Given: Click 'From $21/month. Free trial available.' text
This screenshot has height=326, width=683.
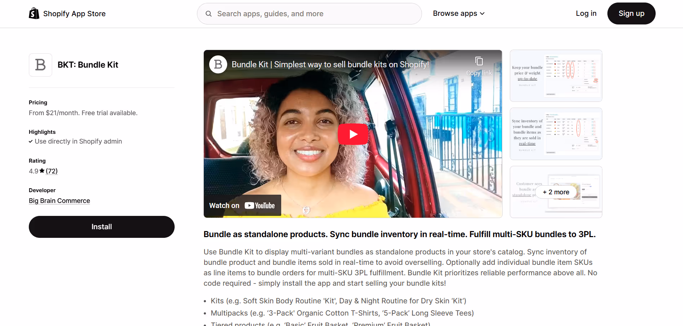Looking at the screenshot, I should click(x=83, y=113).
